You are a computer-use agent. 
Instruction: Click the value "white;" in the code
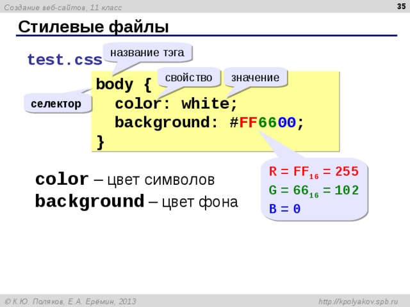tap(209, 104)
